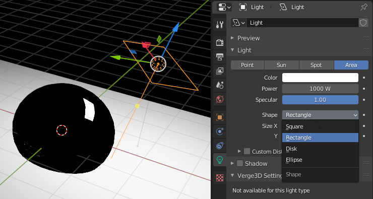Click the blue Z axis gizmo arrow
The height and width of the screenshot is (199, 373).
point(175,27)
